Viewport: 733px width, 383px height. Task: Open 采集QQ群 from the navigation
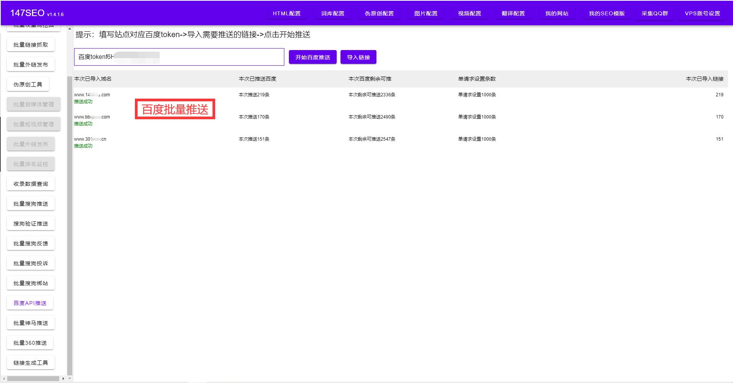click(x=654, y=13)
